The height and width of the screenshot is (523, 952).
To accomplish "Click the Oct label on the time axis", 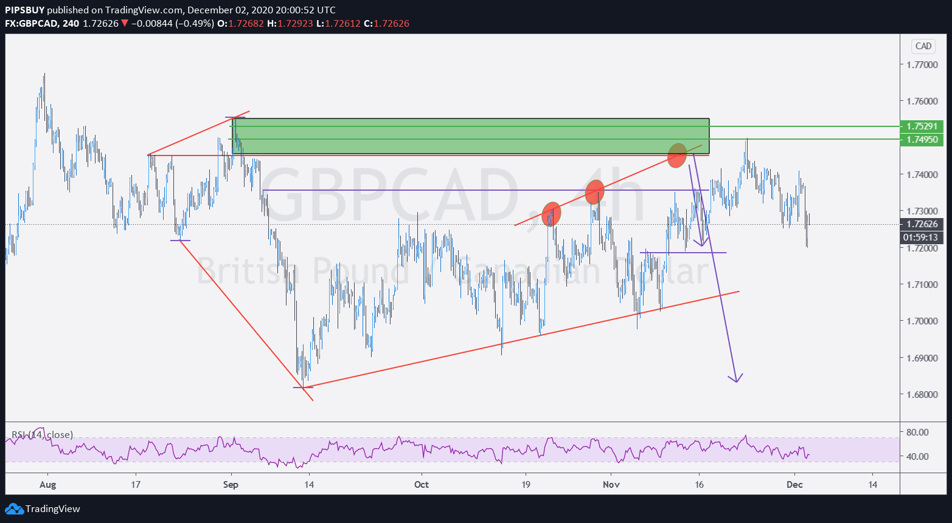I will pos(421,484).
